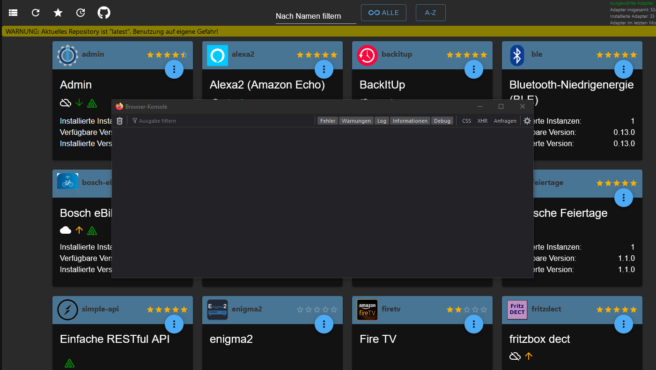Click enigma2 empty star rating
This screenshot has width=656, height=370.
point(317,310)
